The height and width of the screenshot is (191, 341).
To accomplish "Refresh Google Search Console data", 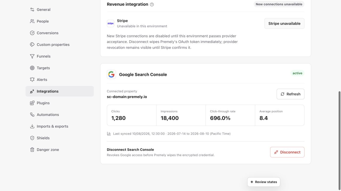I will pos(290,94).
